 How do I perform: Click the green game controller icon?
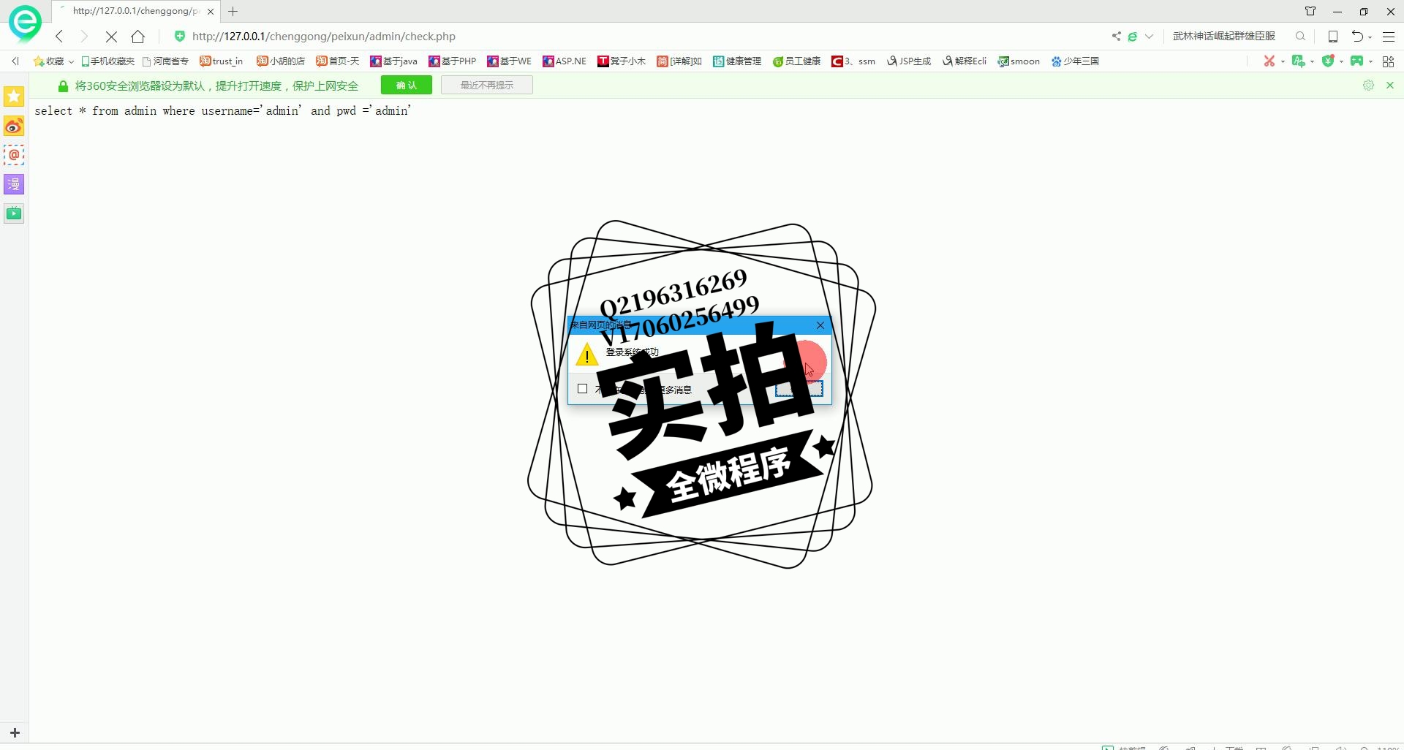point(1357,61)
